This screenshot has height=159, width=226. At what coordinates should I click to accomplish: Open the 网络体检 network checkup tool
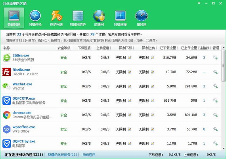click(x=35, y=18)
